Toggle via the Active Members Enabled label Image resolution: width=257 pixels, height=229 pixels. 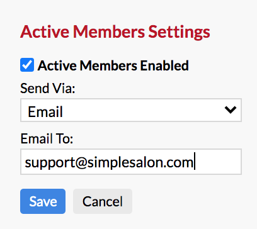(113, 65)
